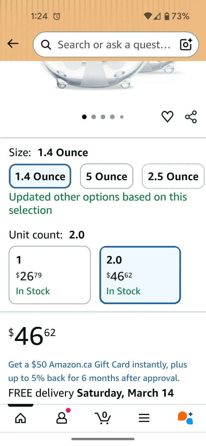The width and height of the screenshot is (206, 446).
Task: Tap the camera lens search icon
Action: (x=186, y=45)
